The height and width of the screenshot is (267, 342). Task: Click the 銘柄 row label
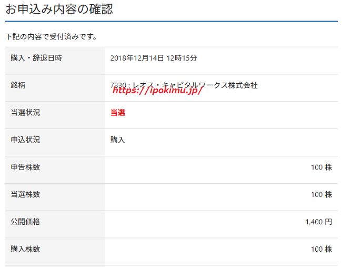[18, 85]
